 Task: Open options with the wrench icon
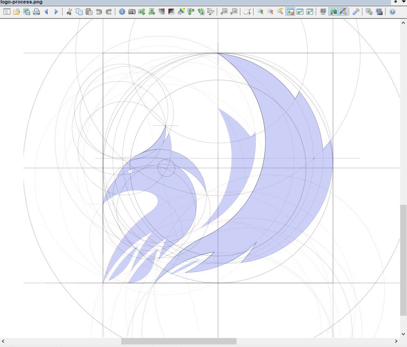tap(356, 12)
